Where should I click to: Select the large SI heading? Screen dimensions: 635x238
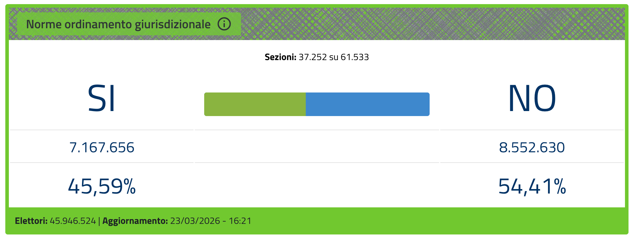(102, 98)
